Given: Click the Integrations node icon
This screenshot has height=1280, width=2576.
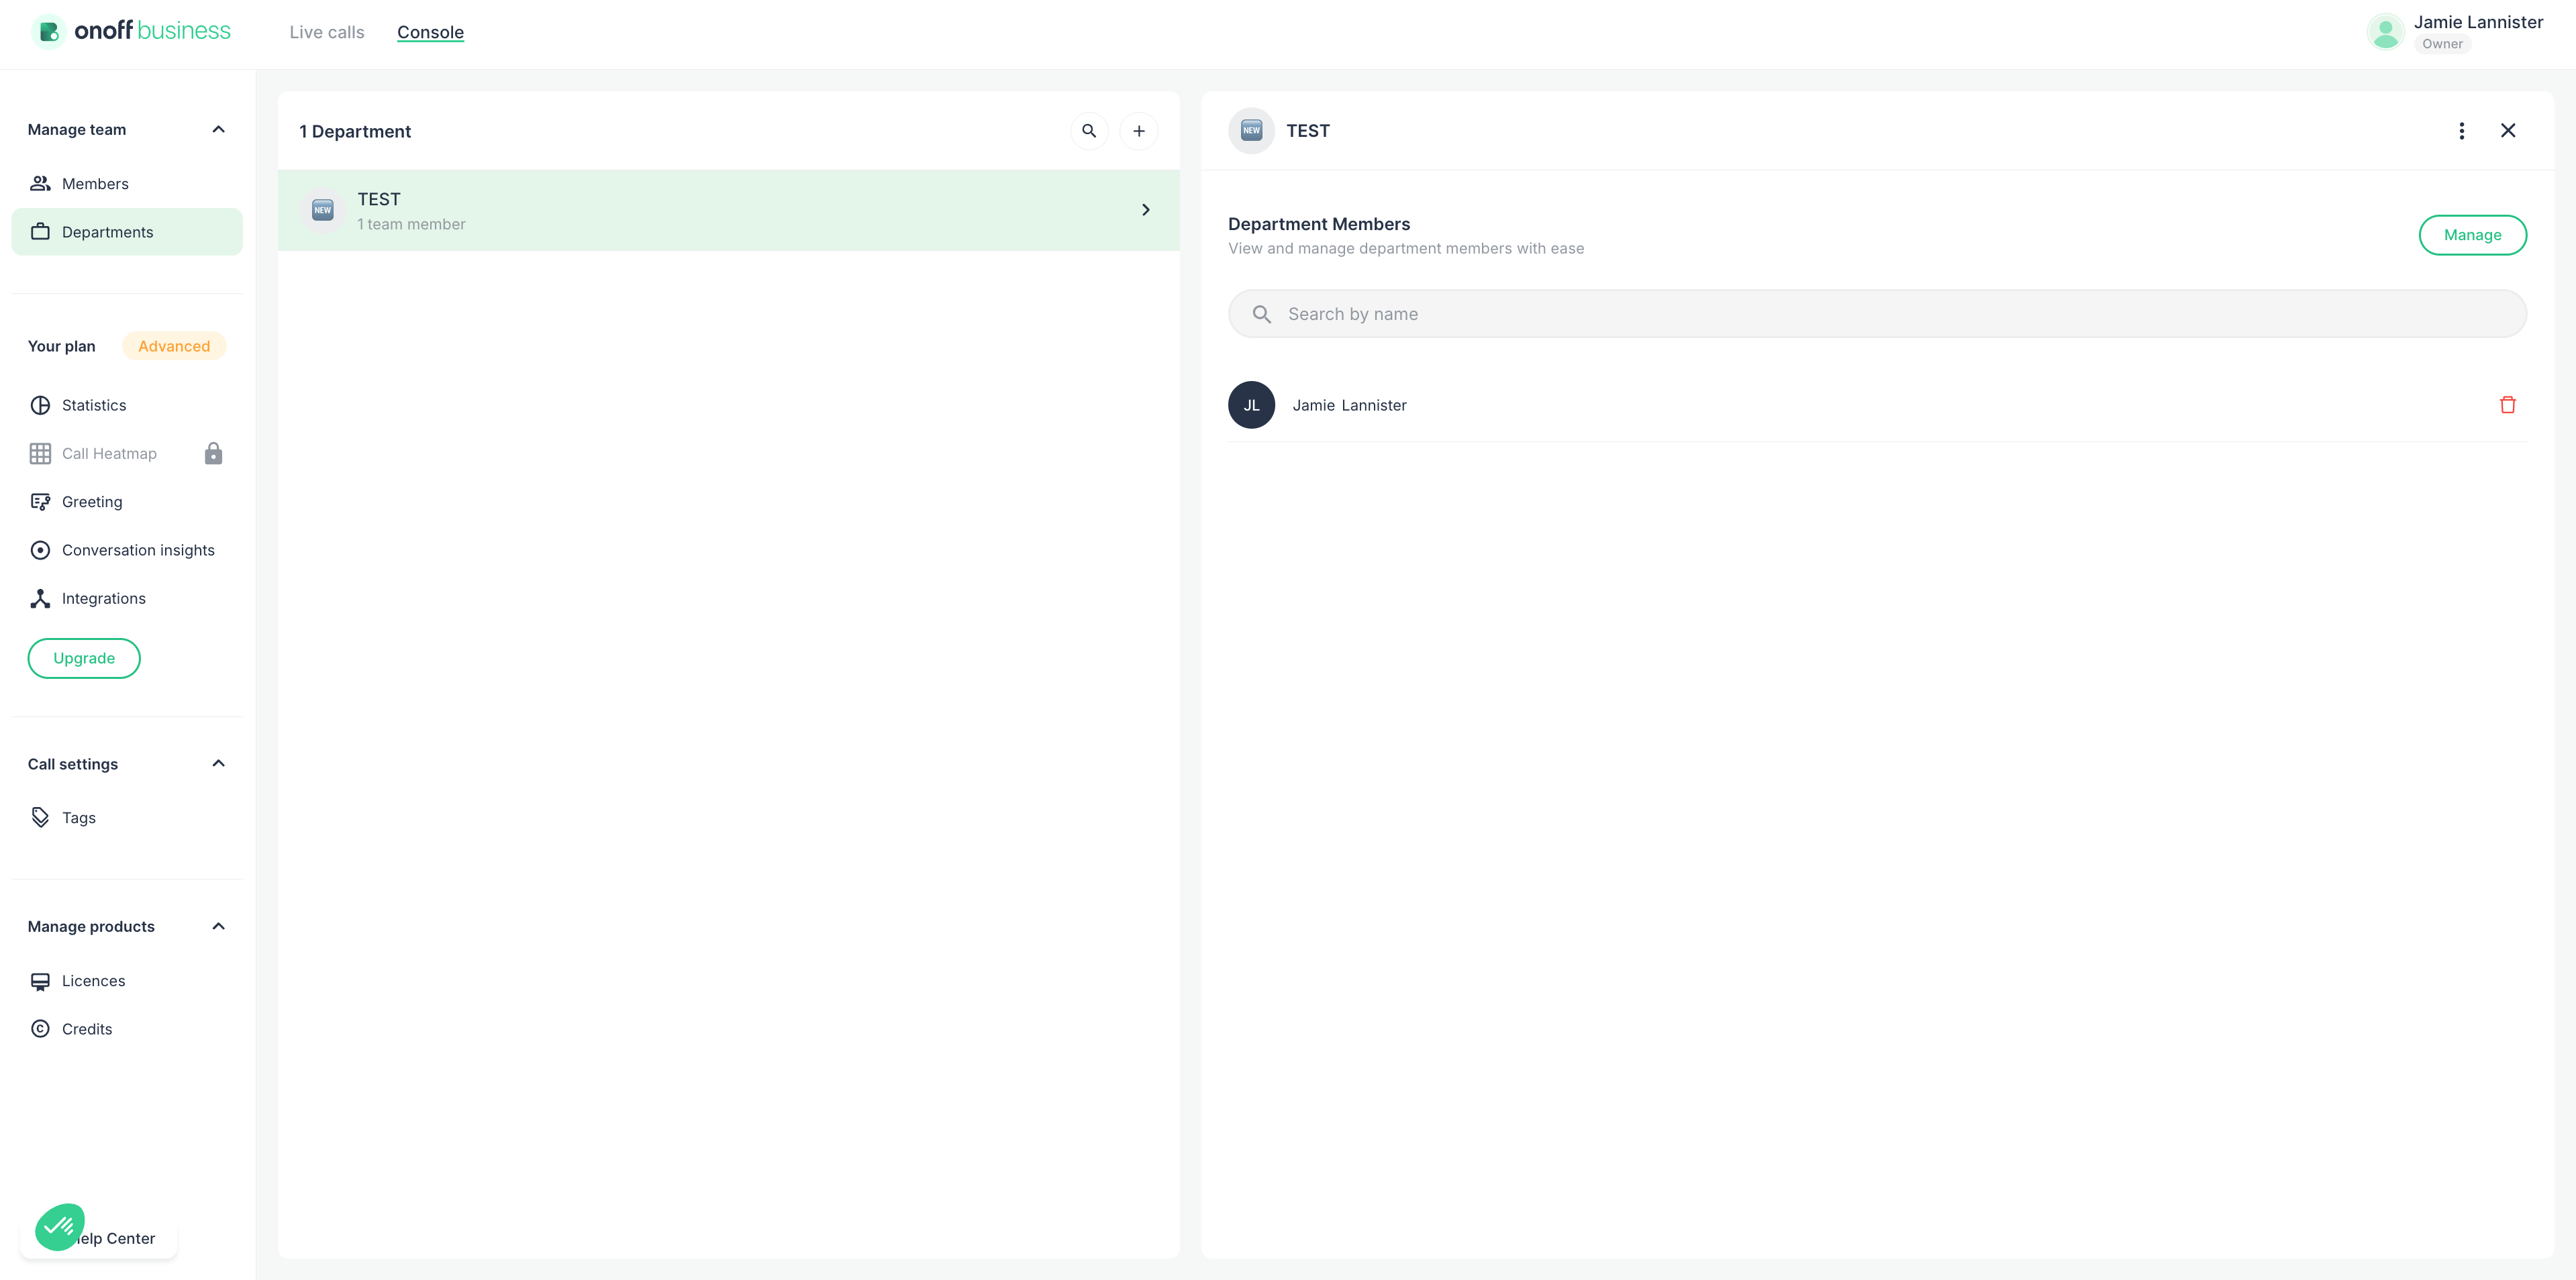Looking at the screenshot, I should coord(40,598).
